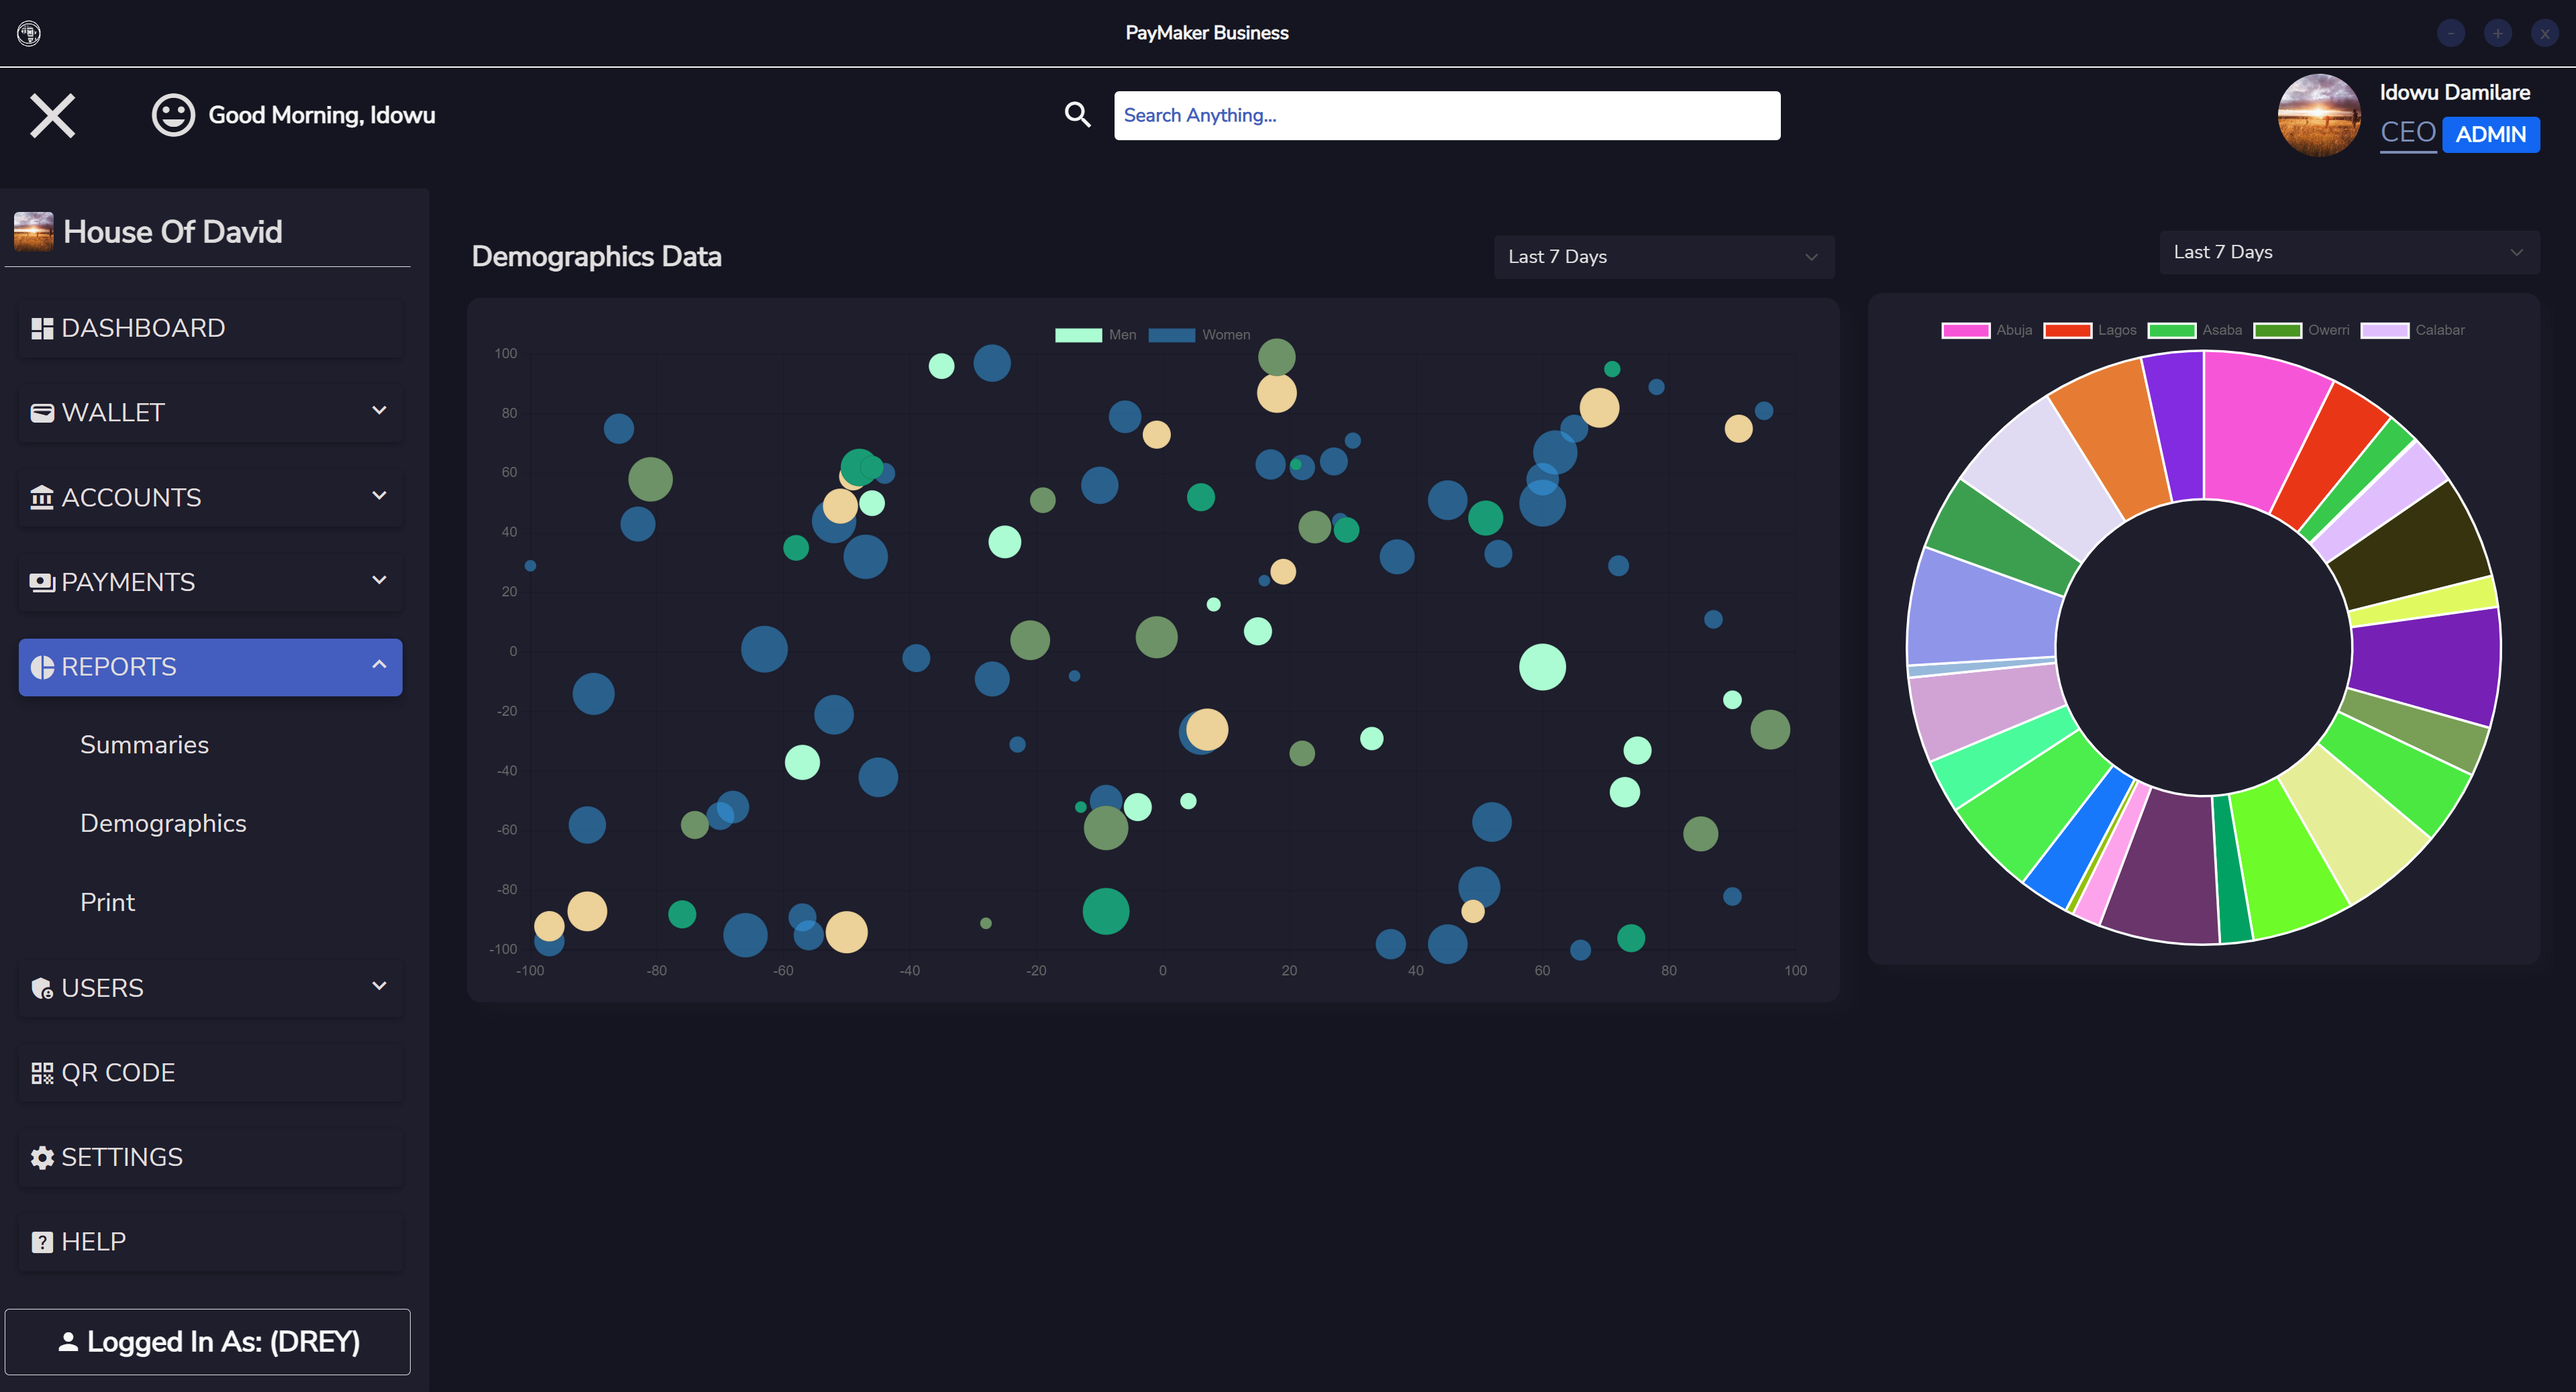This screenshot has height=1392, width=2576.
Task: Click the QR code sidebar icon
Action: [42, 1073]
